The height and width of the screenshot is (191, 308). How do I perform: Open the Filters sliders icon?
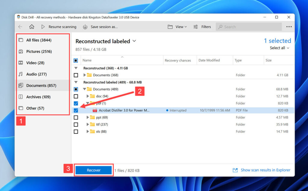coord(196,27)
